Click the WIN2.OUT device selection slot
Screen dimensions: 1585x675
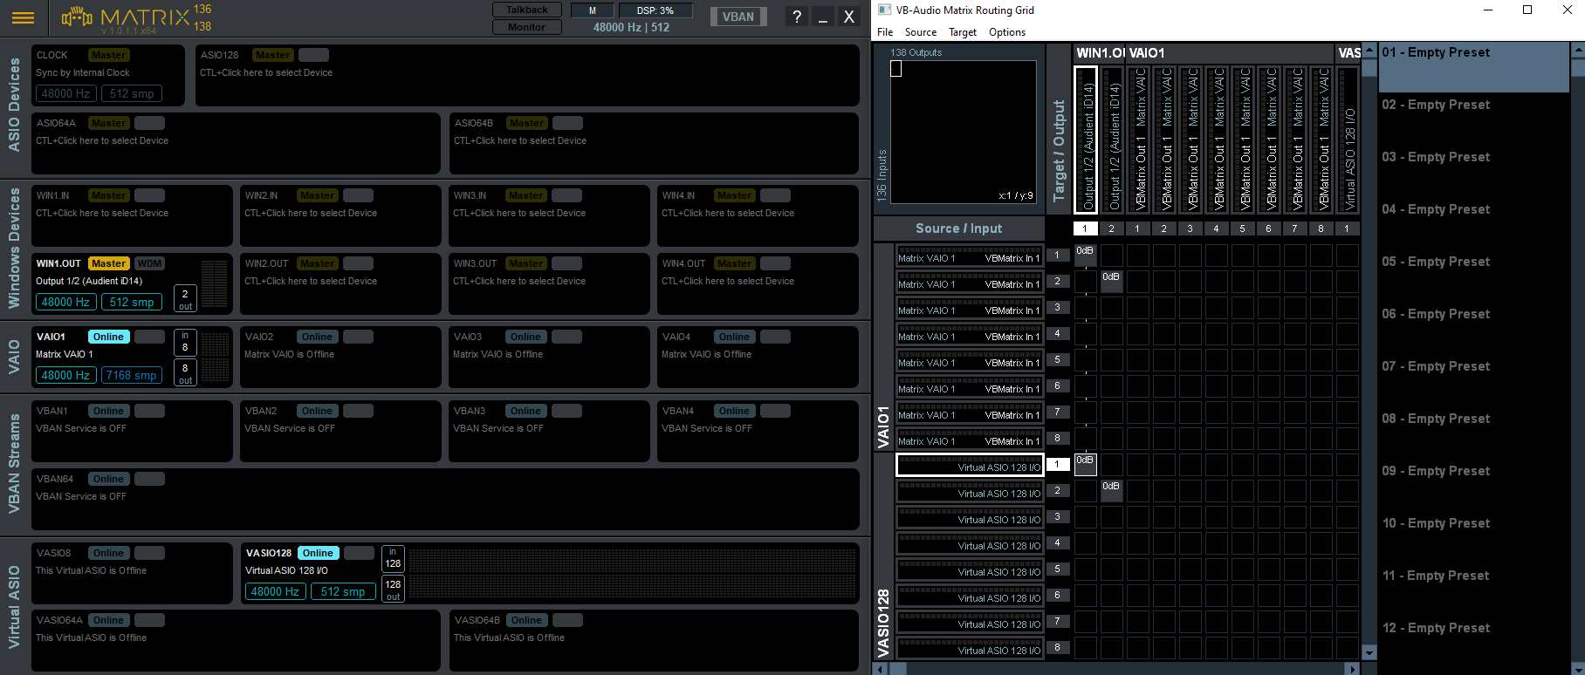click(340, 283)
